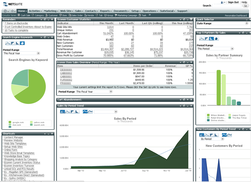Choose column chart icon in Sales By Period Trend
Viewport: 251px width, 182px height.
[77, 112]
